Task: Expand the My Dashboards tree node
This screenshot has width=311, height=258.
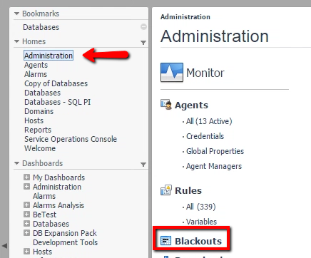Action: tap(27, 177)
